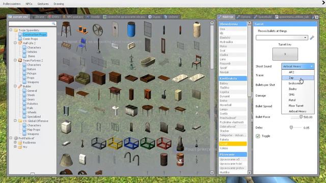326x183 pixels.
Task: Click the search magnifier icon
Action: (x=53, y=24)
